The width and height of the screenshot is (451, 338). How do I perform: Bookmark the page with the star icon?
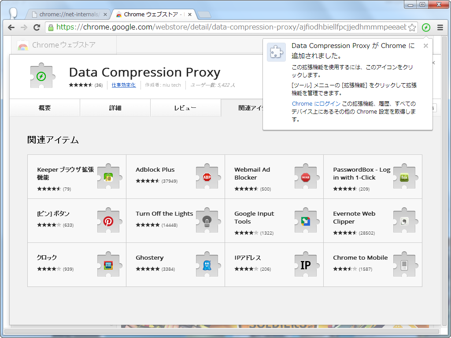(x=412, y=27)
